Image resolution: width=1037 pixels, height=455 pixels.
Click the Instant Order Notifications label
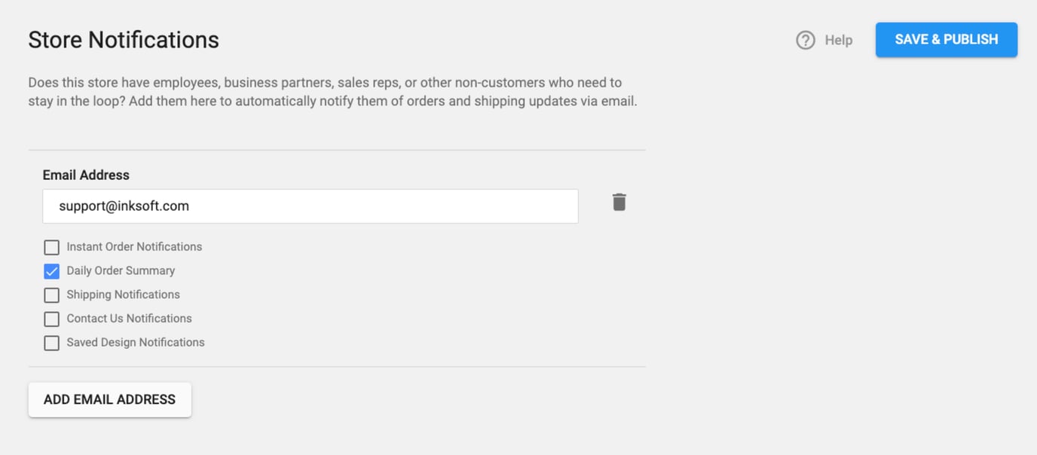coord(134,246)
